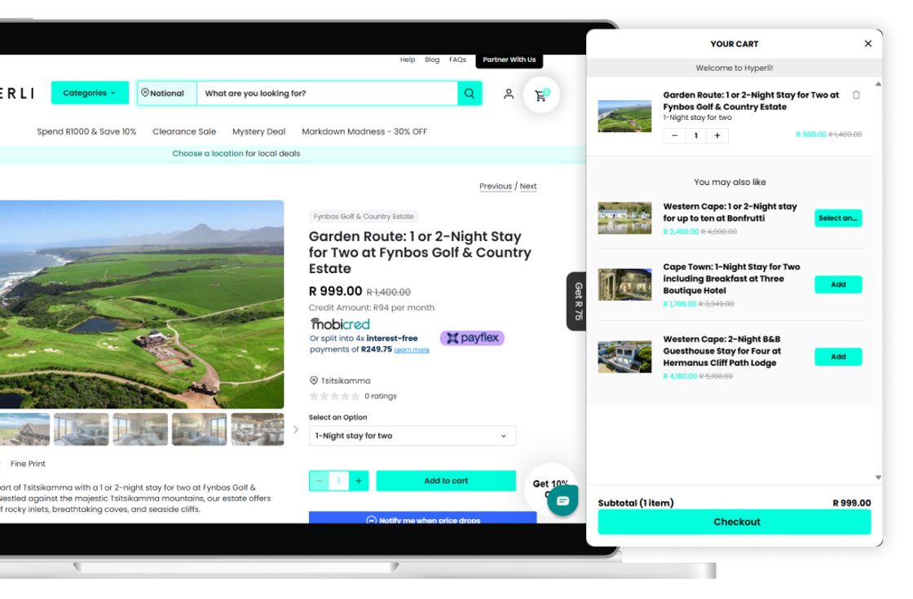Add Hermanus Cliff Path Lodge deal to cart

tap(839, 357)
